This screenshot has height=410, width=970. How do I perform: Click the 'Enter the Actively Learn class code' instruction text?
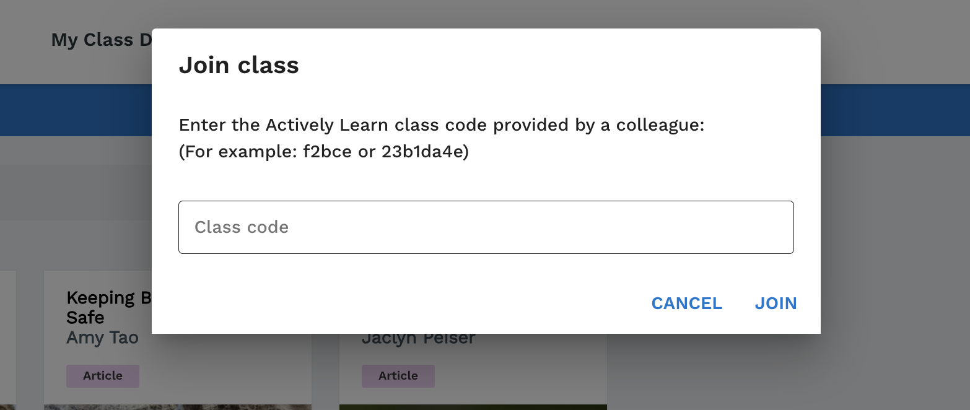tap(442, 125)
